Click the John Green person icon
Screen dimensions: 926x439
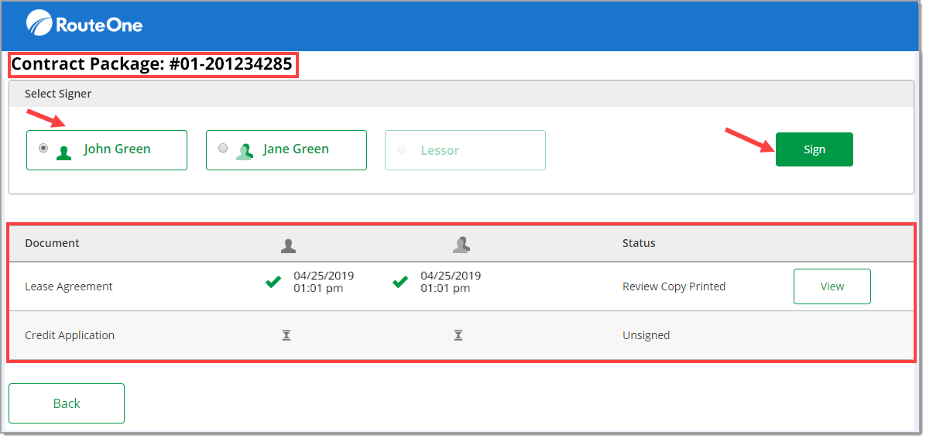[x=63, y=153]
